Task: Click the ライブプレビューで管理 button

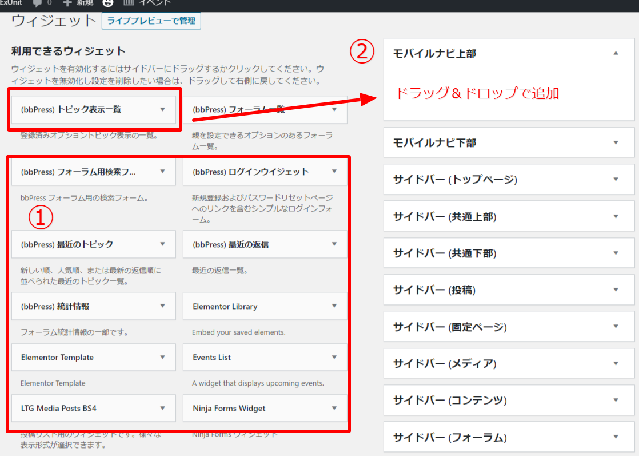Action: 151,21
